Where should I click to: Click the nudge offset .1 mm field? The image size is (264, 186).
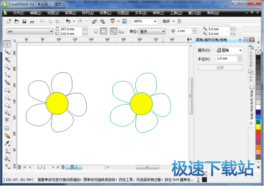(x=184, y=31)
